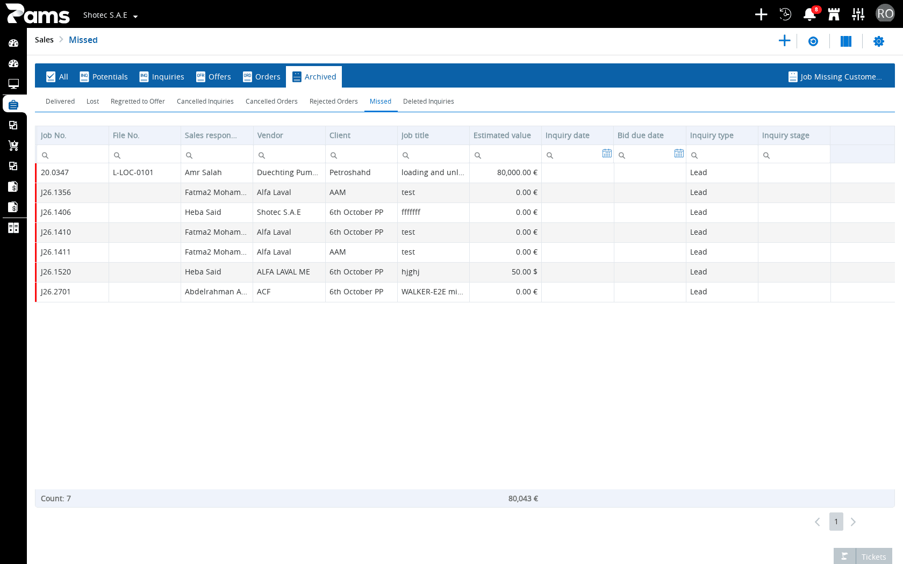
Task: Open the RO user avatar menu
Action: (x=885, y=14)
